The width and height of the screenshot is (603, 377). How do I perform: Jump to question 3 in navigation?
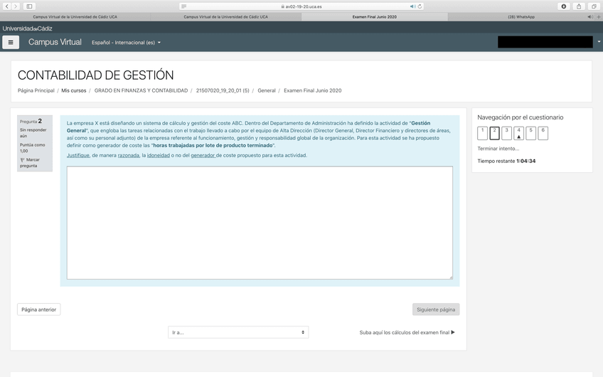506,133
